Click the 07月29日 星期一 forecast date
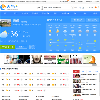This screenshot has width=100, height=100. pyautogui.click(x=72, y=26)
